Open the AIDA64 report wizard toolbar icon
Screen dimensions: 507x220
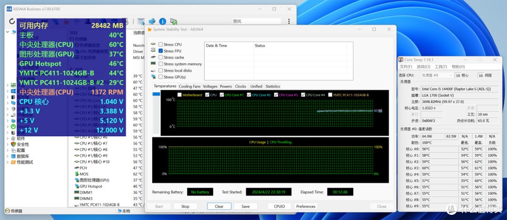141,21
